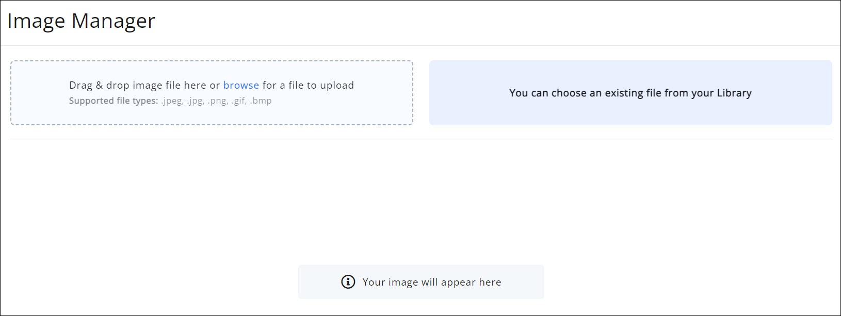The image size is (841, 316).
Task: Click the empty image preview area
Action: click(x=420, y=201)
